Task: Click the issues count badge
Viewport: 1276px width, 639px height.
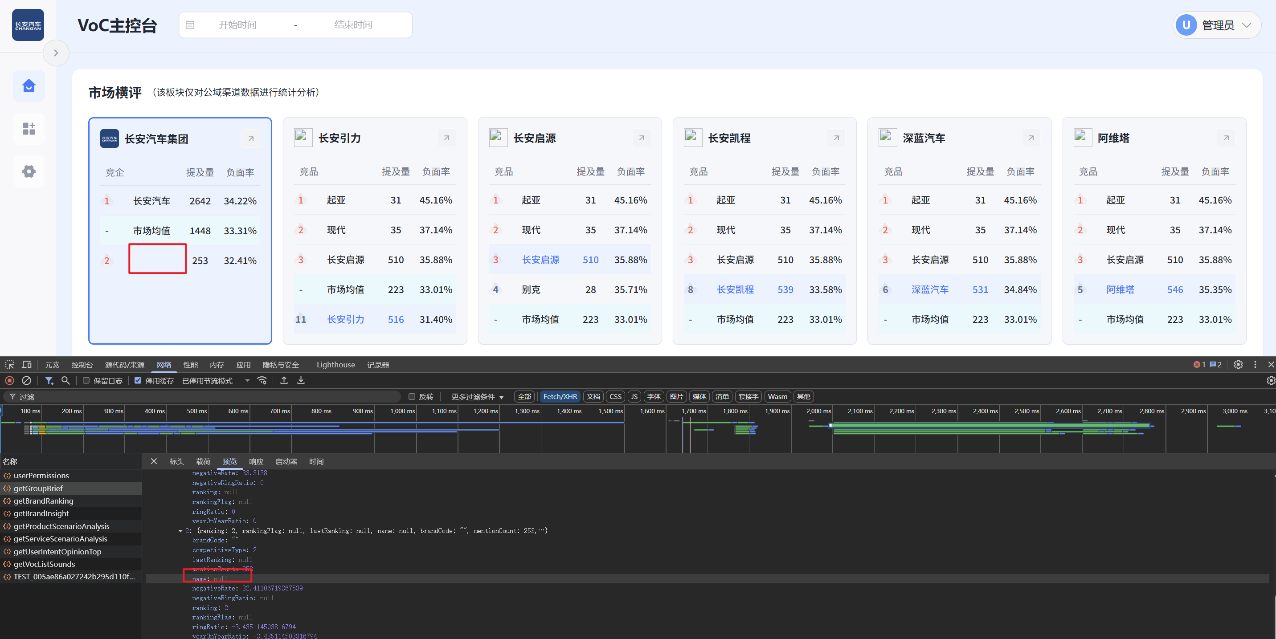Action: pos(1215,364)
